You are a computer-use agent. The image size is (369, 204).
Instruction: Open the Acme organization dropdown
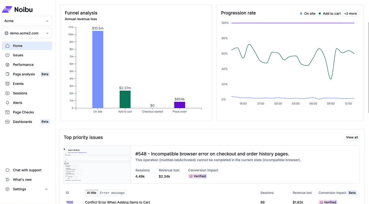27,21
